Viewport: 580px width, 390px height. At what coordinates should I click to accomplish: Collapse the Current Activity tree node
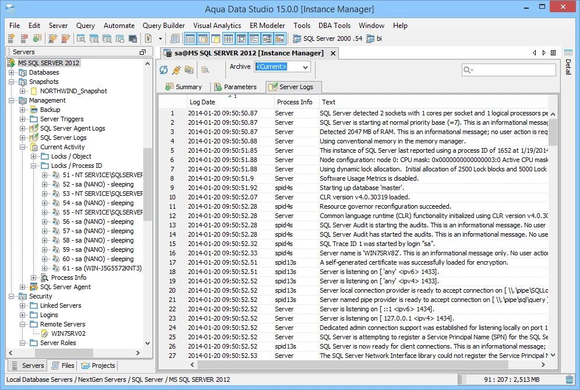(23, 147)
